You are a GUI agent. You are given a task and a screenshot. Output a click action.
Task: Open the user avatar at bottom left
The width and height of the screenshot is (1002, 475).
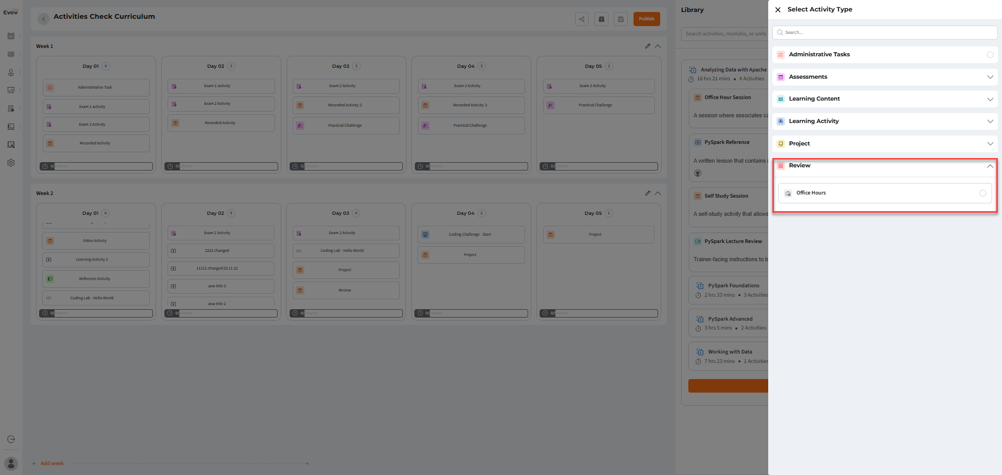(x=11, y=464)
